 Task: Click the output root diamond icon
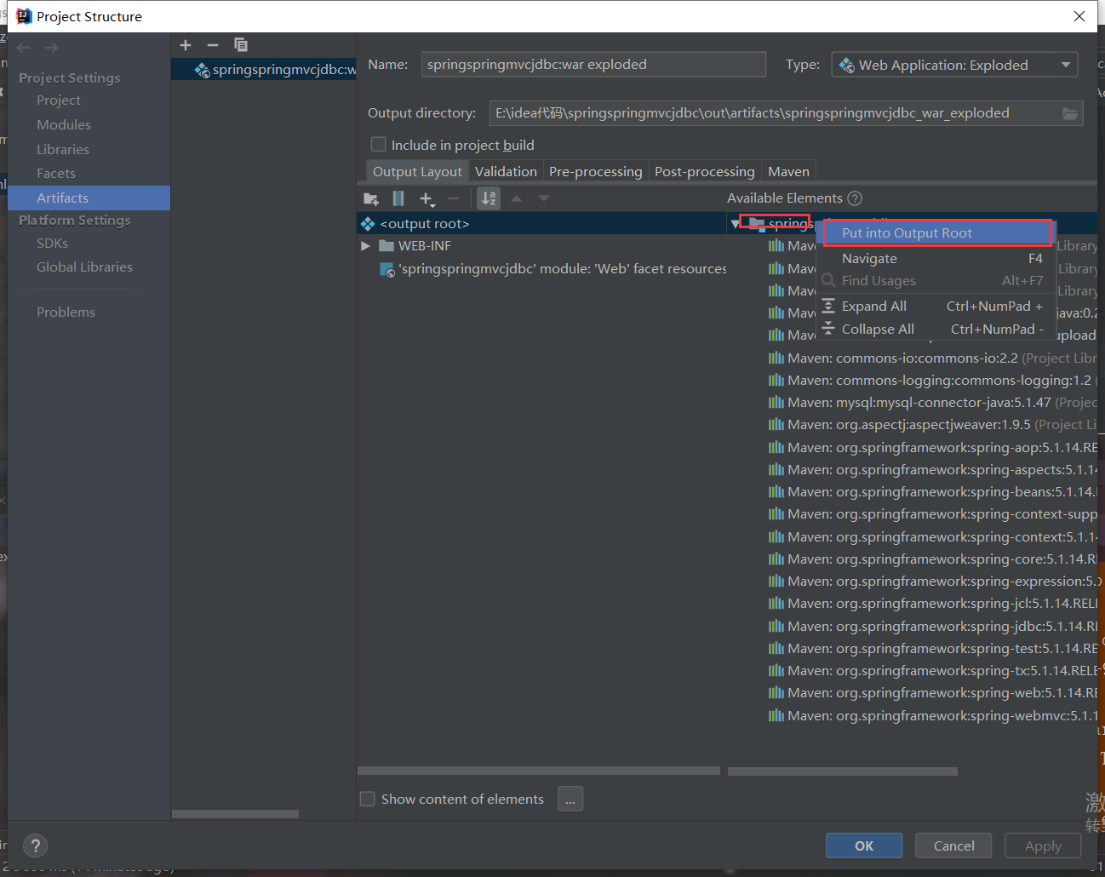[368, 224]
